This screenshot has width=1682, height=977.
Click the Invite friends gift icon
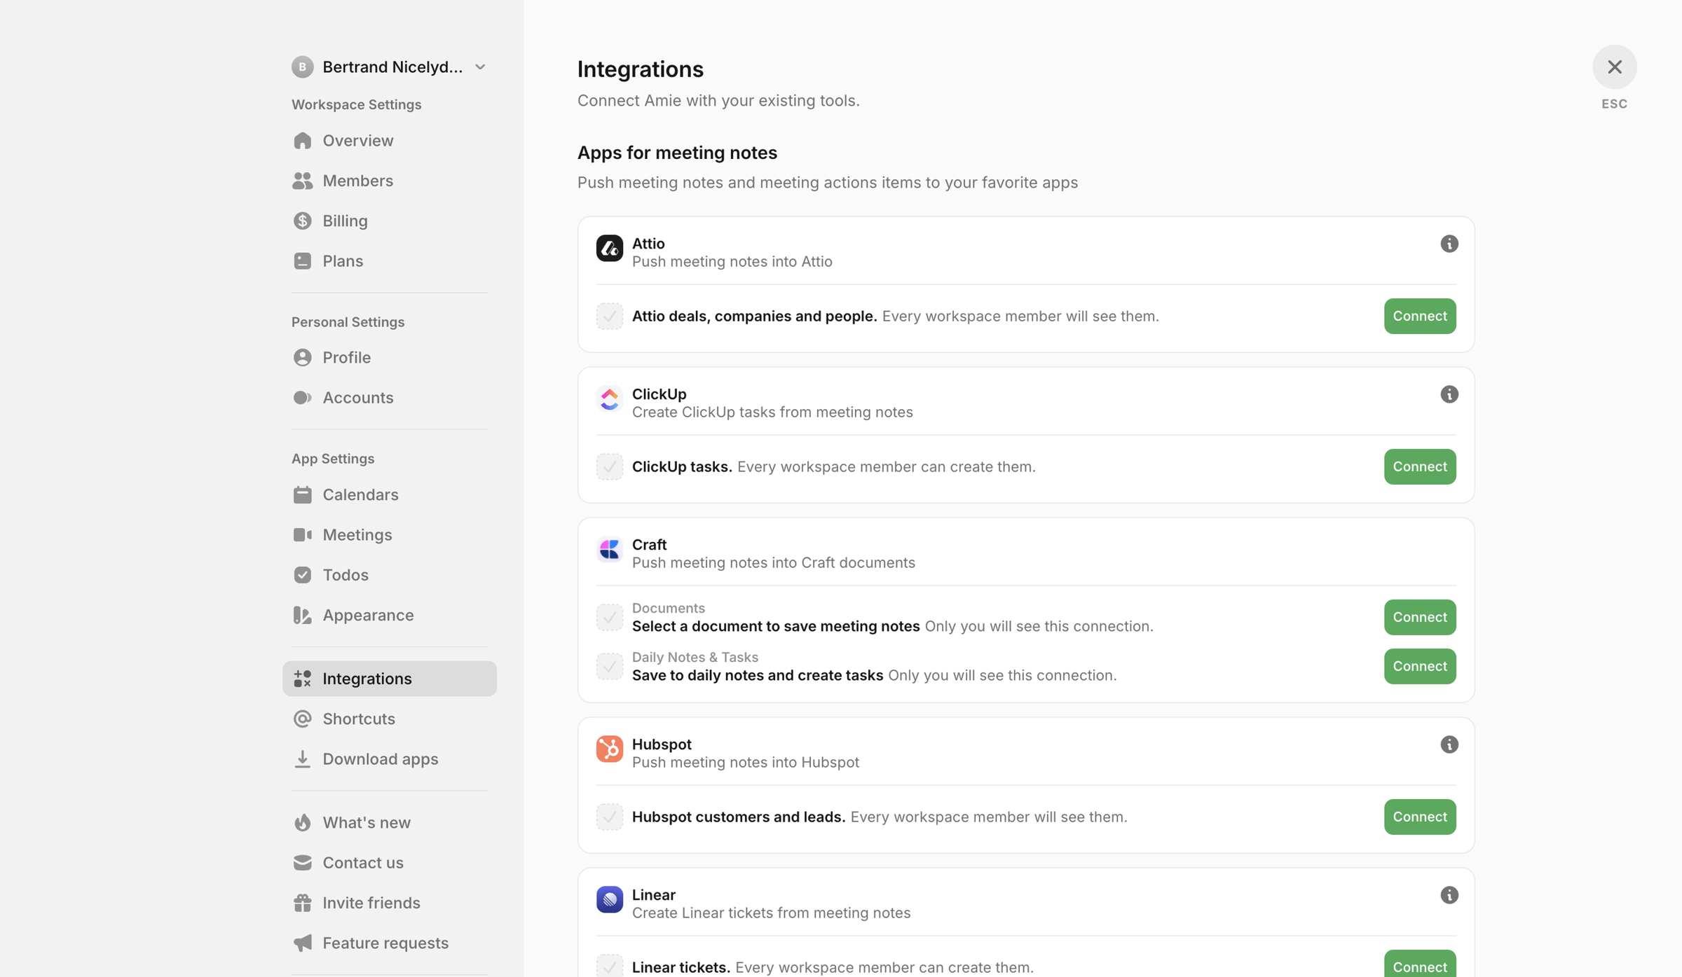point(302,903)
